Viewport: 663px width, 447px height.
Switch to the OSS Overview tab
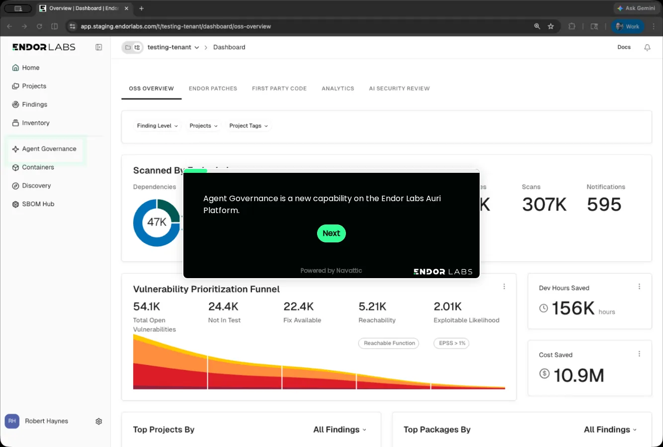(152, 88)
